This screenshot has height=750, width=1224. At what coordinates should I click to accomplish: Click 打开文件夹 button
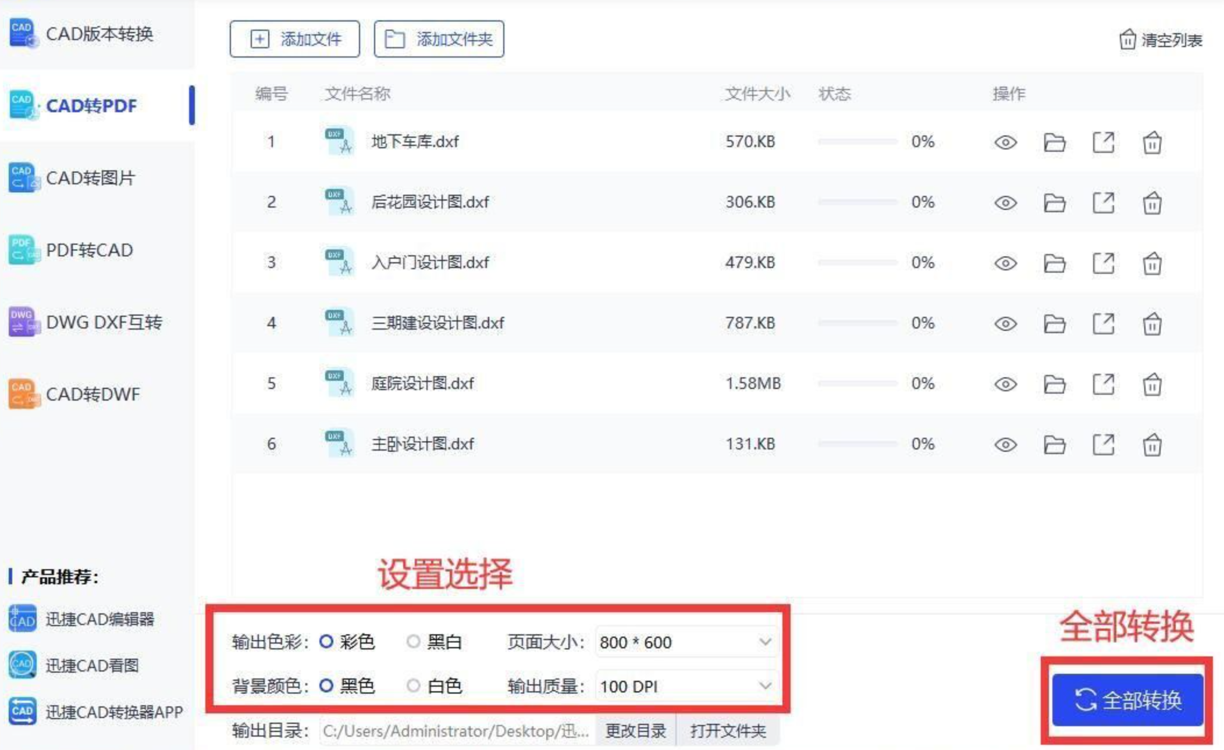[x=728, y=731]
